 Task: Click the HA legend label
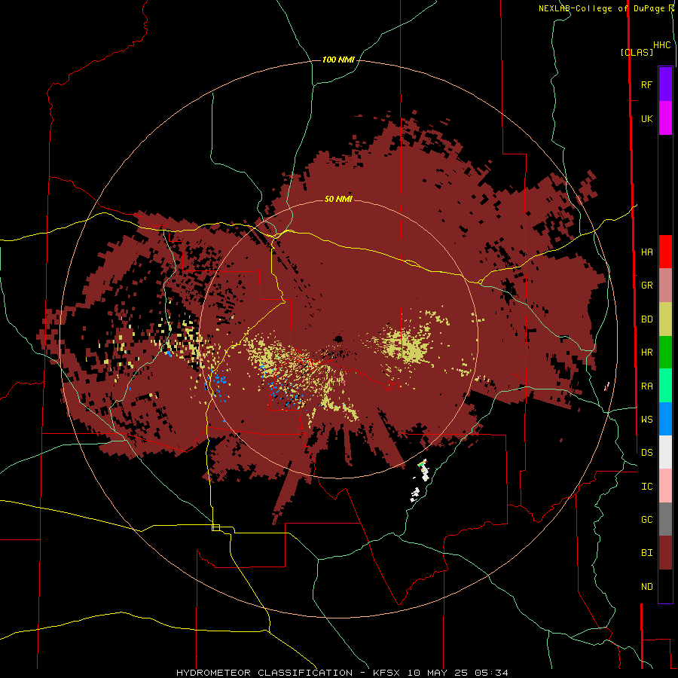tap(646, 252)
